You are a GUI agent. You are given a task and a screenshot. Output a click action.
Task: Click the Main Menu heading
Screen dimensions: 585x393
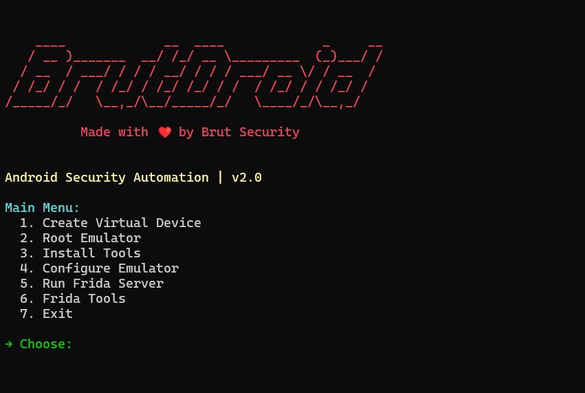(43, 208)
